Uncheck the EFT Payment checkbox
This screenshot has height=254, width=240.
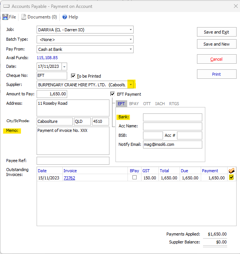pyautogui.click(x=113, y=94)
